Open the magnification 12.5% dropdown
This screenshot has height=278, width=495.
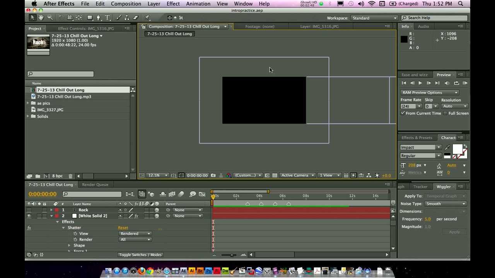[x=158, y=176]
